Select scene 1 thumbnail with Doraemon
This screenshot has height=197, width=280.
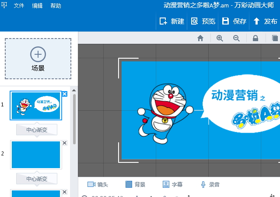click(x=36, y=105)
